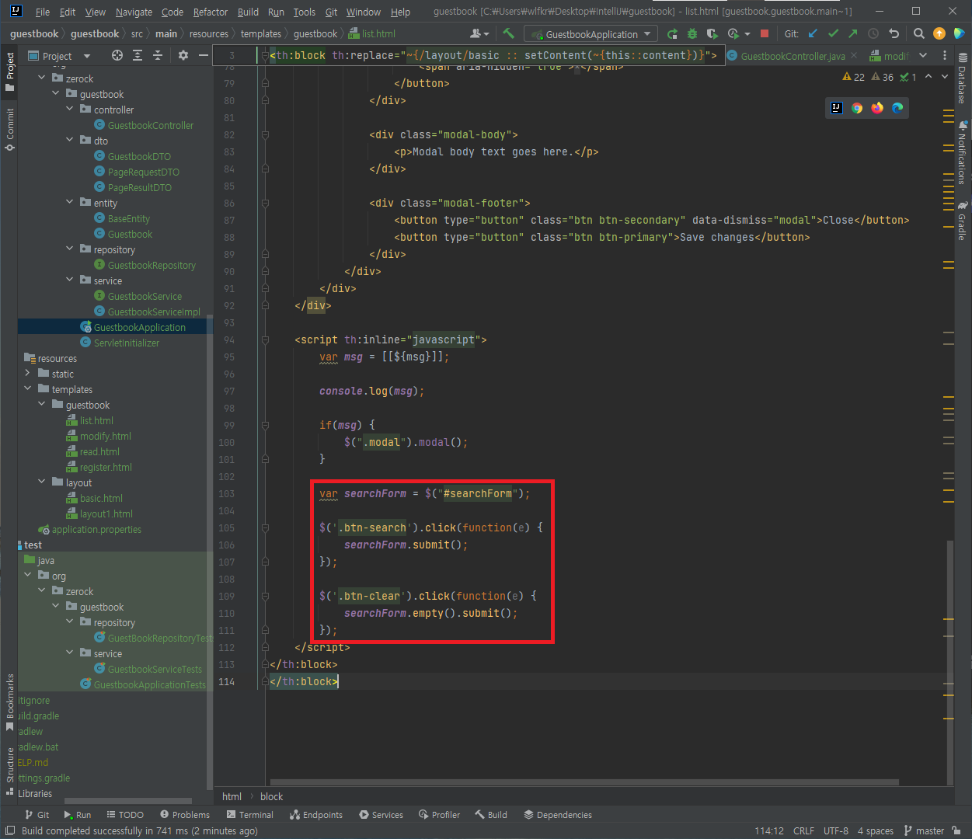Rollback changes with the undo arrow icon
The height and width of the screenshot is (839, 972).
[x=894, y=33]
